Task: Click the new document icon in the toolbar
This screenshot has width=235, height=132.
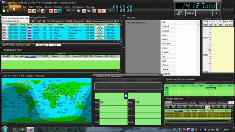Action: point(4,11)
